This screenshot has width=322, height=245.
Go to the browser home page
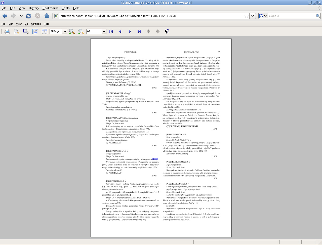(47, 16)
